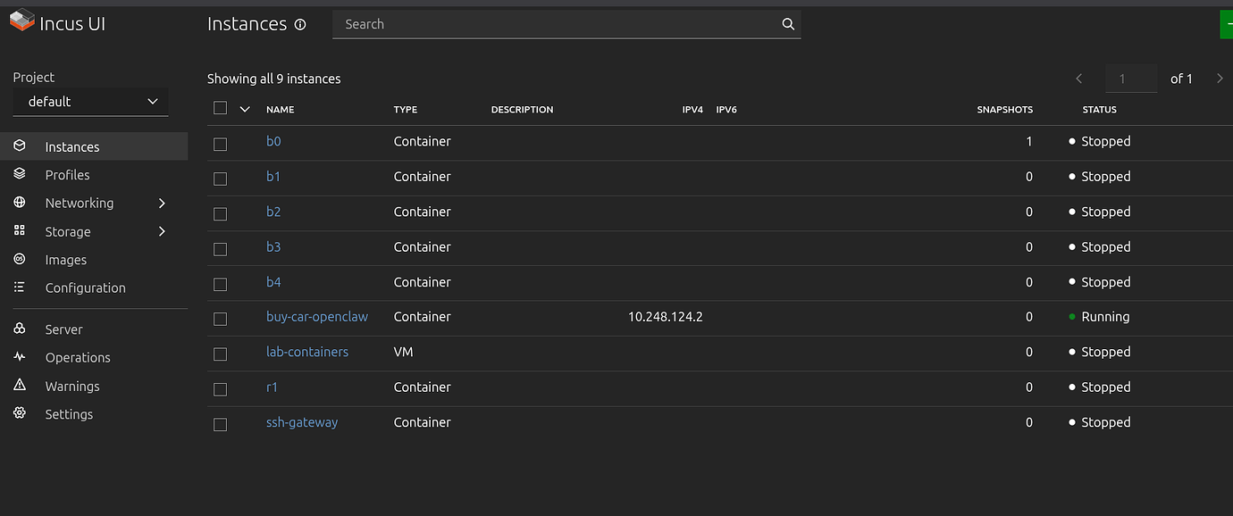This screenshot has height=516, width=1233.
Task: Open the b3 instance link
Action: click(x=273, y=246)
